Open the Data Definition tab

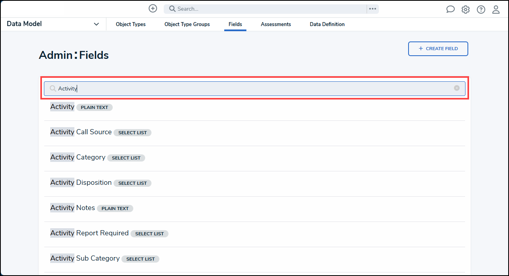pos(327,24)
